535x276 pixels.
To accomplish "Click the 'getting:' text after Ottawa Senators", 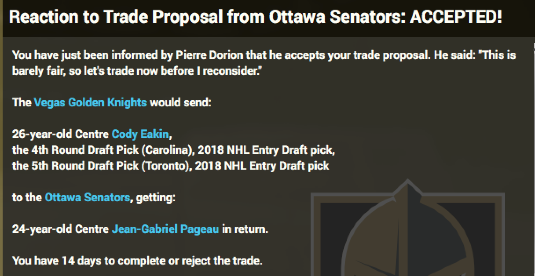I will point(156,197).
